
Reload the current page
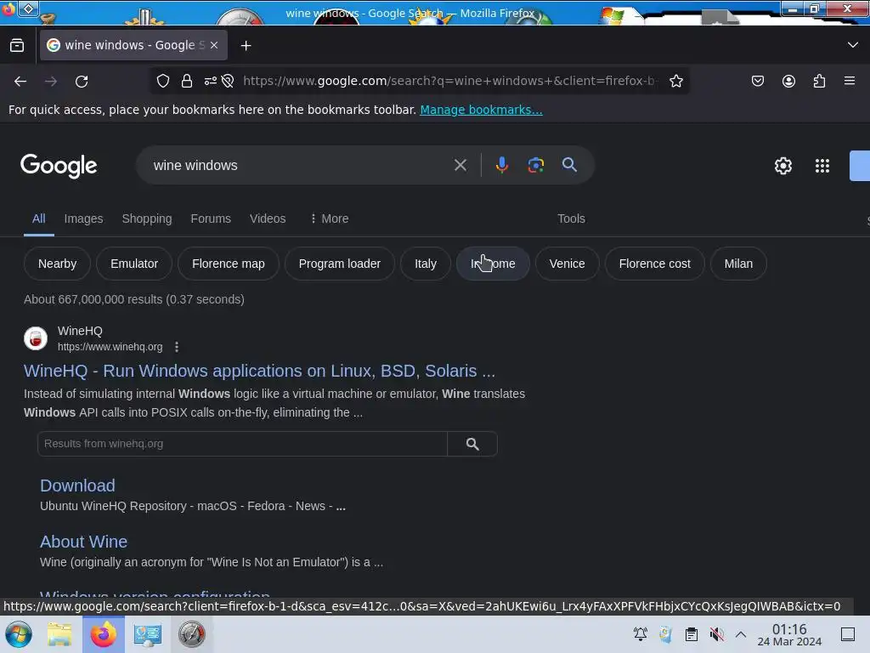pos(82,82)
